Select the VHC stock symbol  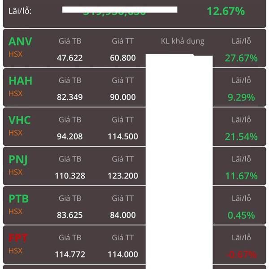[20, 120]
